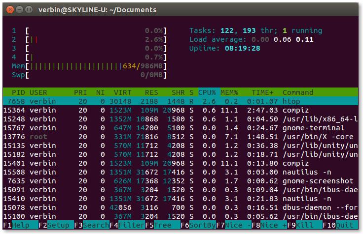Select compiz process with PID 15401
Screen dimensions: 363x234
pyautogui.click(x=181, y=163)
